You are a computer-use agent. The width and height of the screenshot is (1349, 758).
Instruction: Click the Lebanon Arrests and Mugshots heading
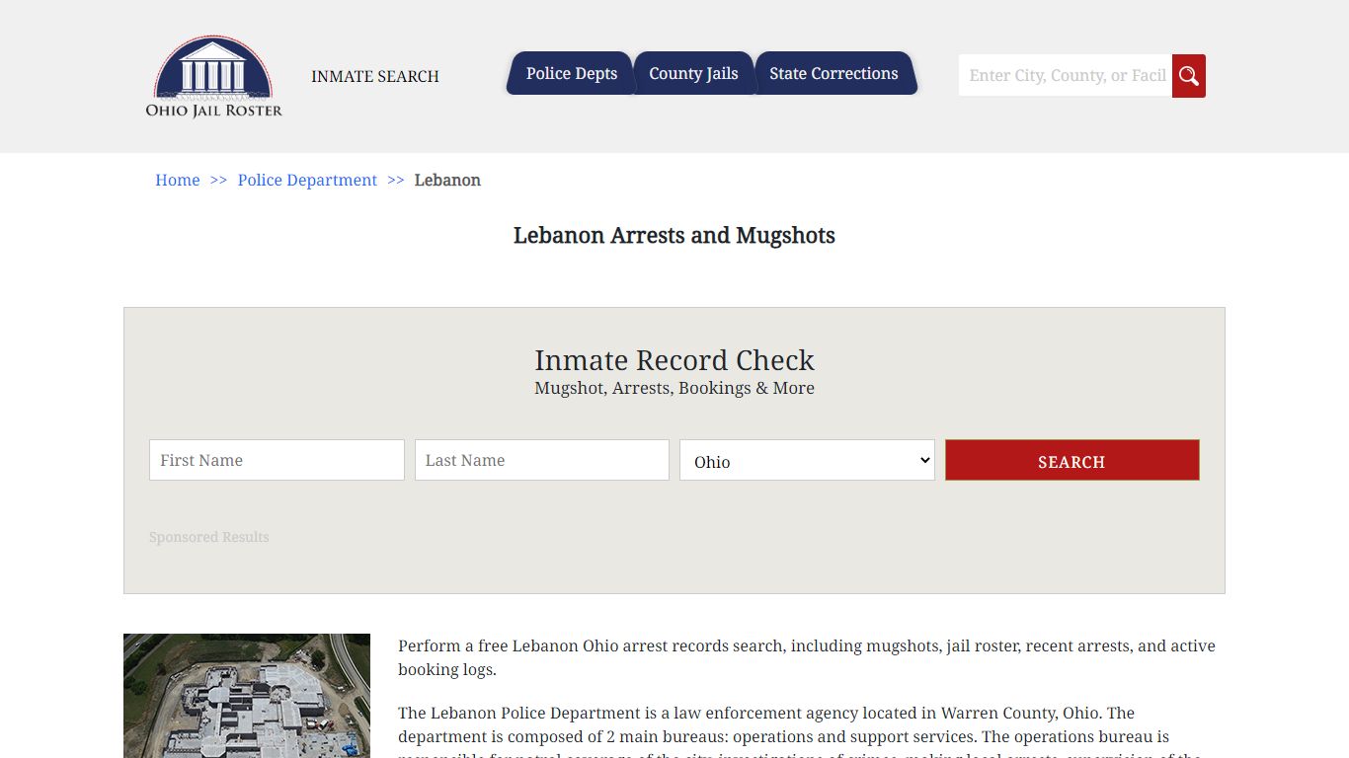pyautogui.click(x=674, y=235)
